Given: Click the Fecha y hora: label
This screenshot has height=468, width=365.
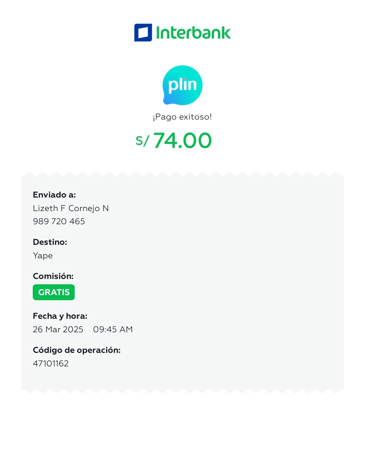Looking at the screenshot, I should 60,316.
